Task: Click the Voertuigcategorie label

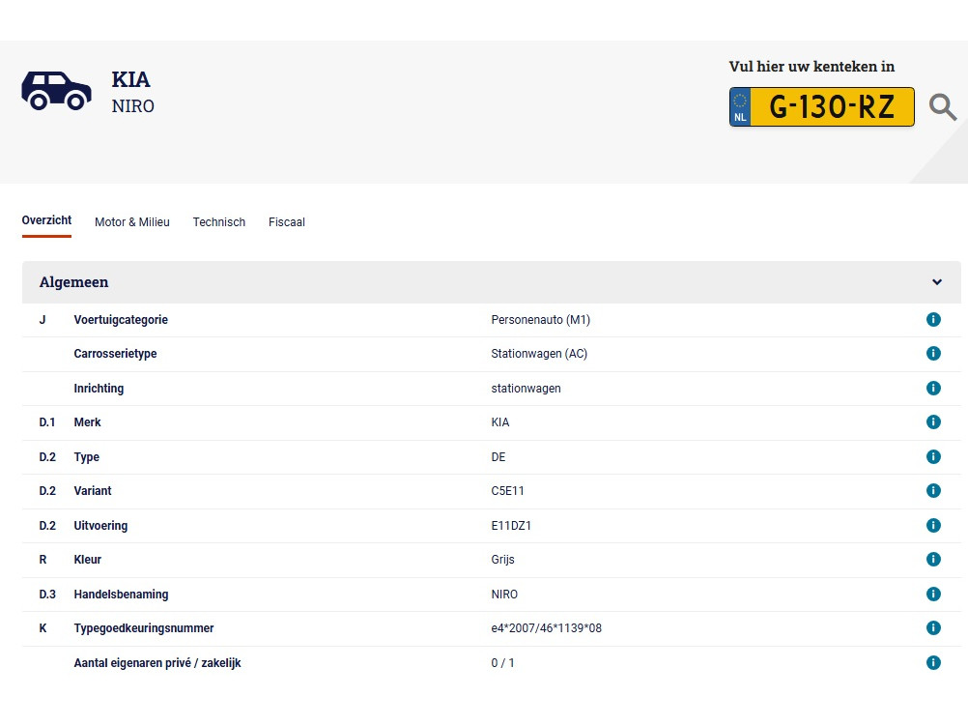Action: [x=121, y=319]
